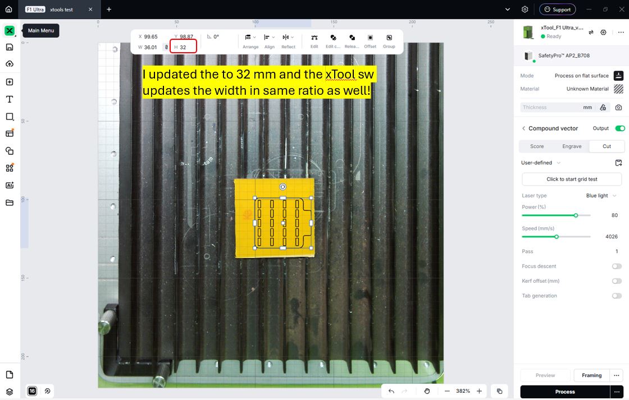
Task: Open a new project tab with plus
Action: coord(109,9)
